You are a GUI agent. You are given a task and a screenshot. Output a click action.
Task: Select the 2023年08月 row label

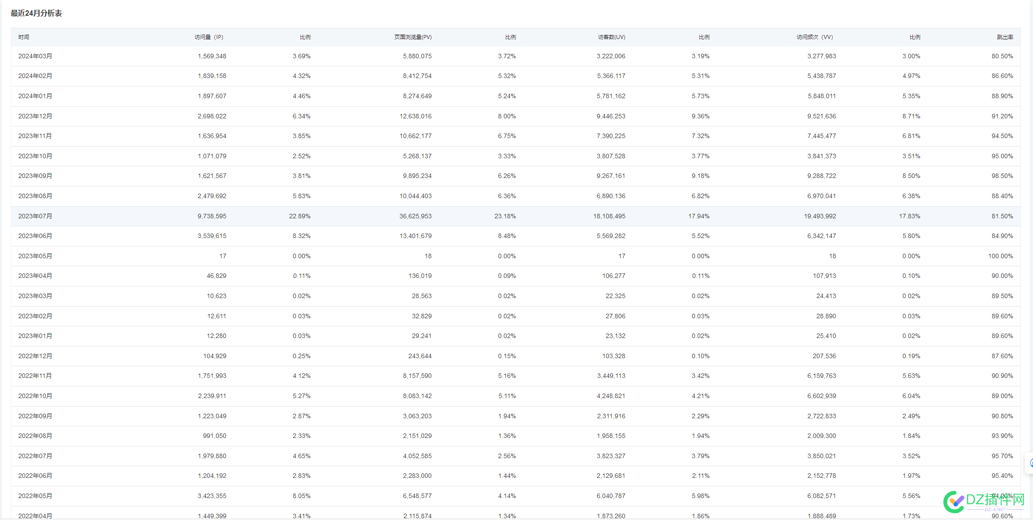pos(35,196)
